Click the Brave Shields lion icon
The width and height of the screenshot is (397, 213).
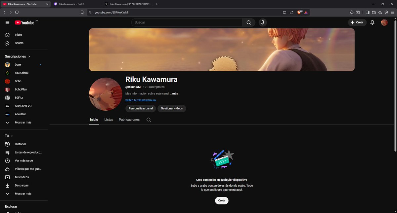pyautogui.click(x=299, y=12)
